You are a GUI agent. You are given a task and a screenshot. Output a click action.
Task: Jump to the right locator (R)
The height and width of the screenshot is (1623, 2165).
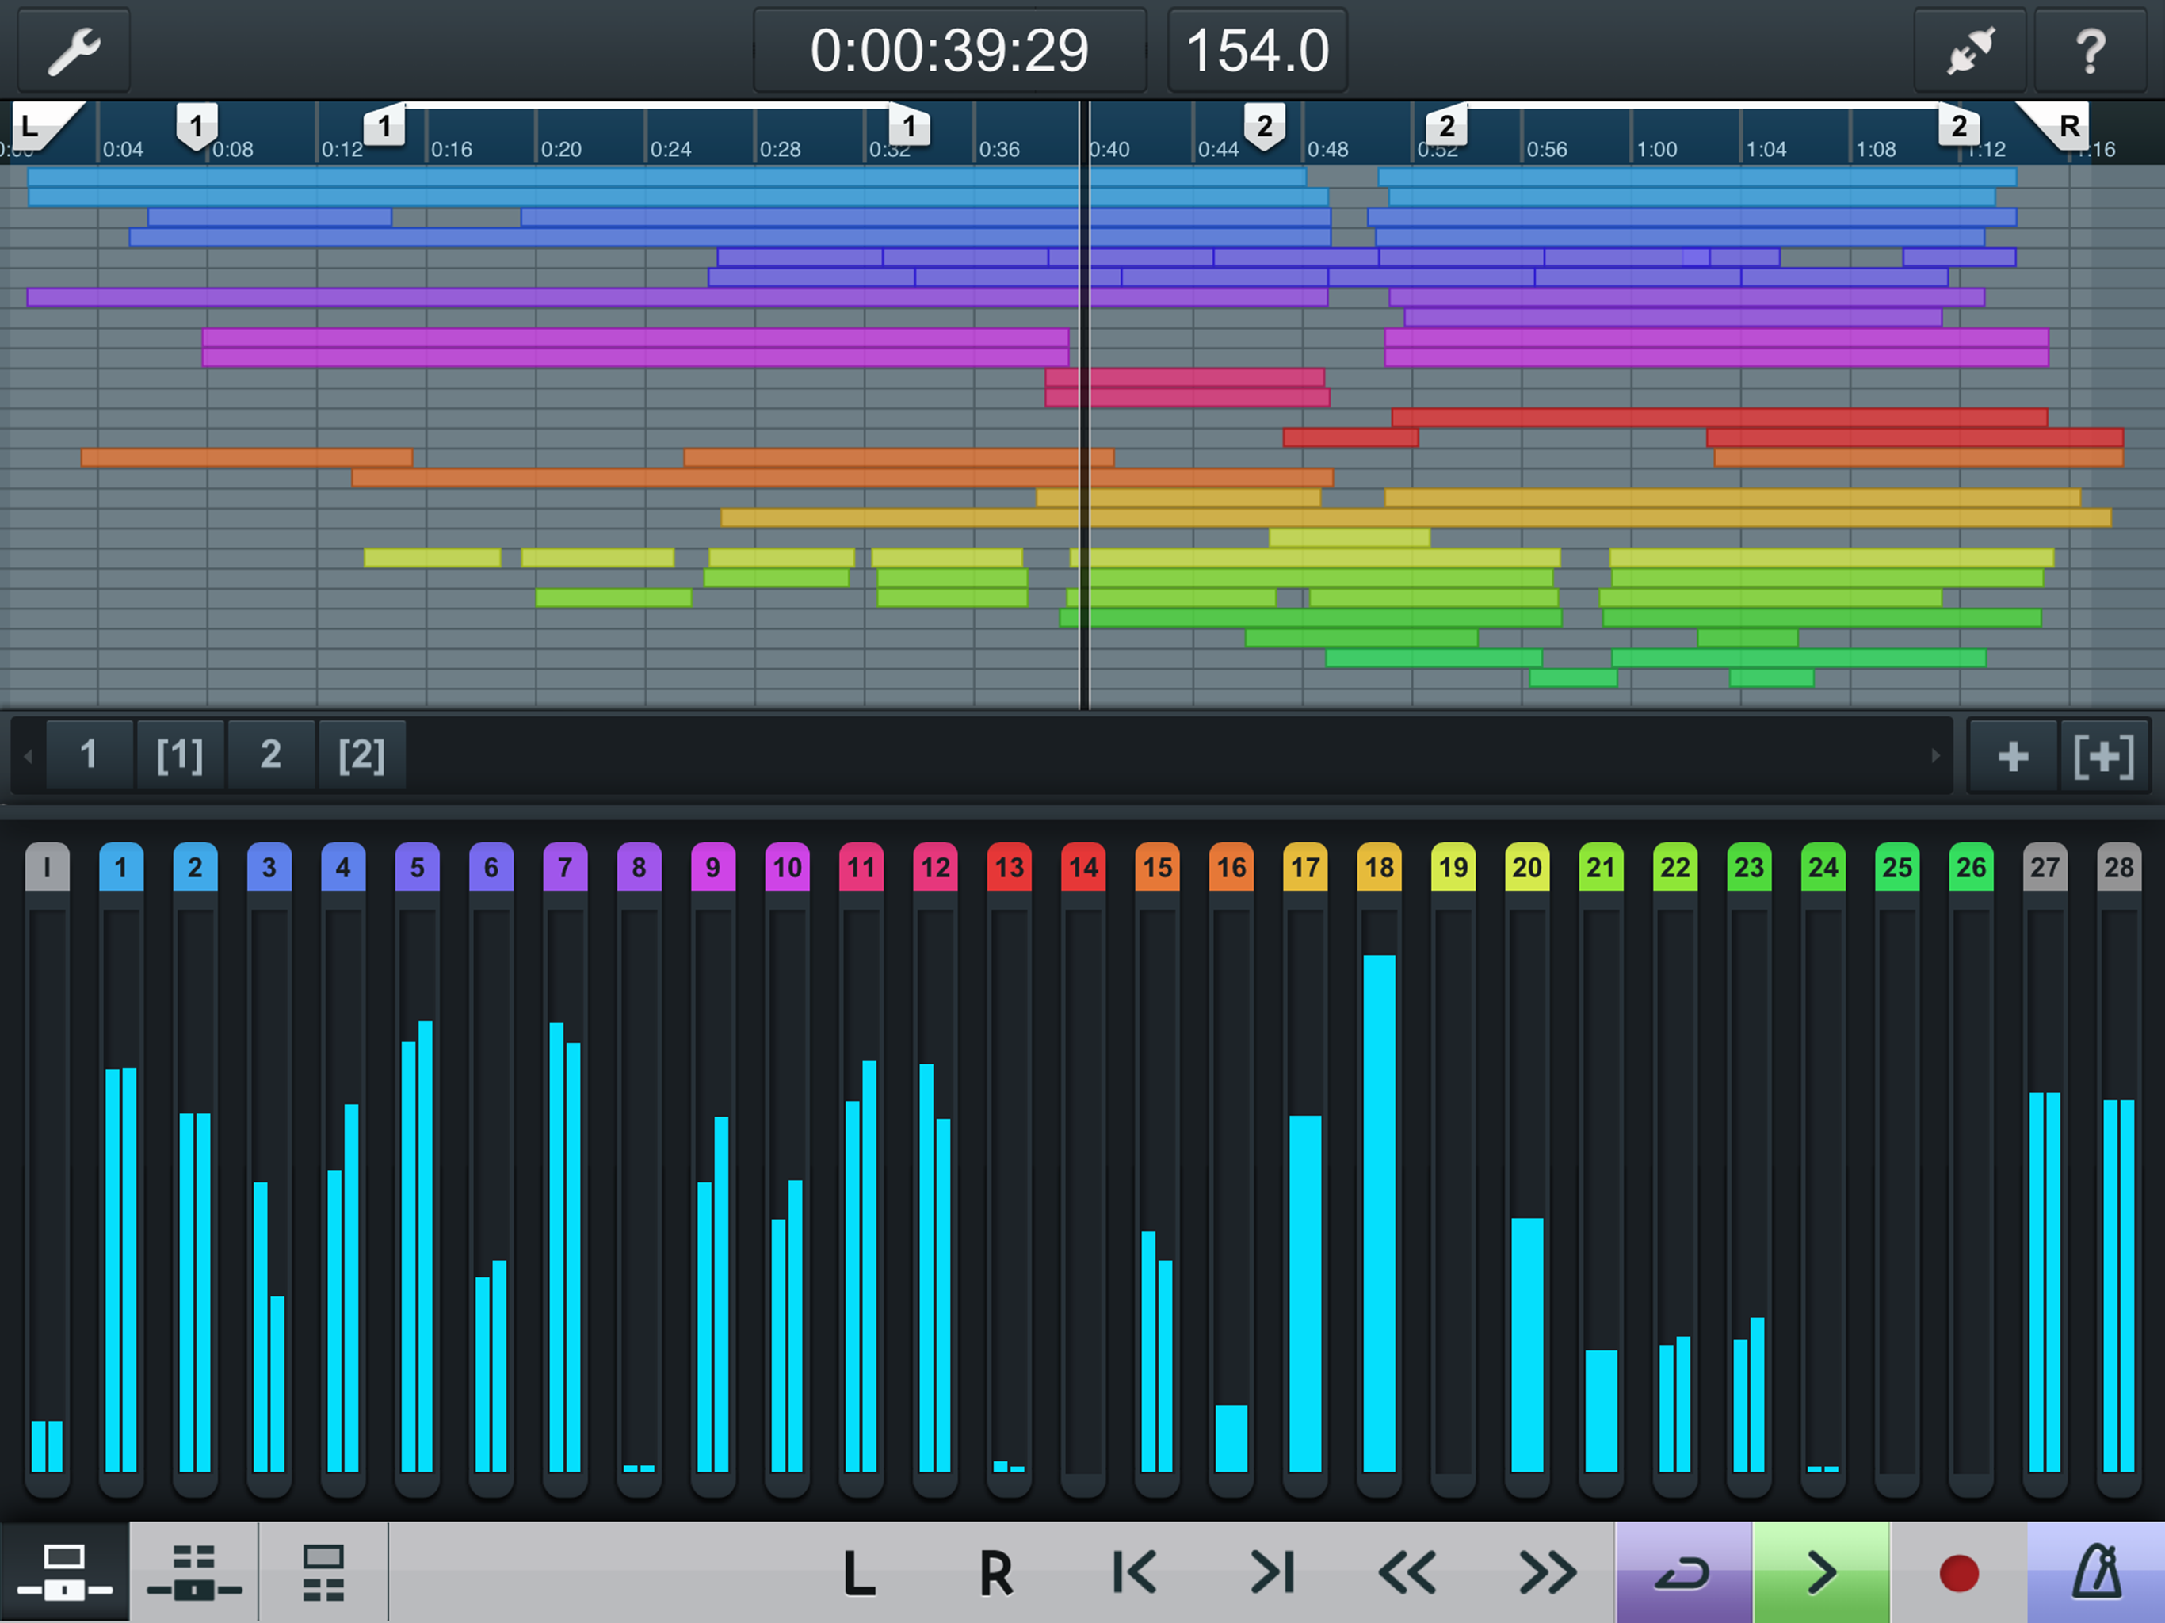point(995,1573)
